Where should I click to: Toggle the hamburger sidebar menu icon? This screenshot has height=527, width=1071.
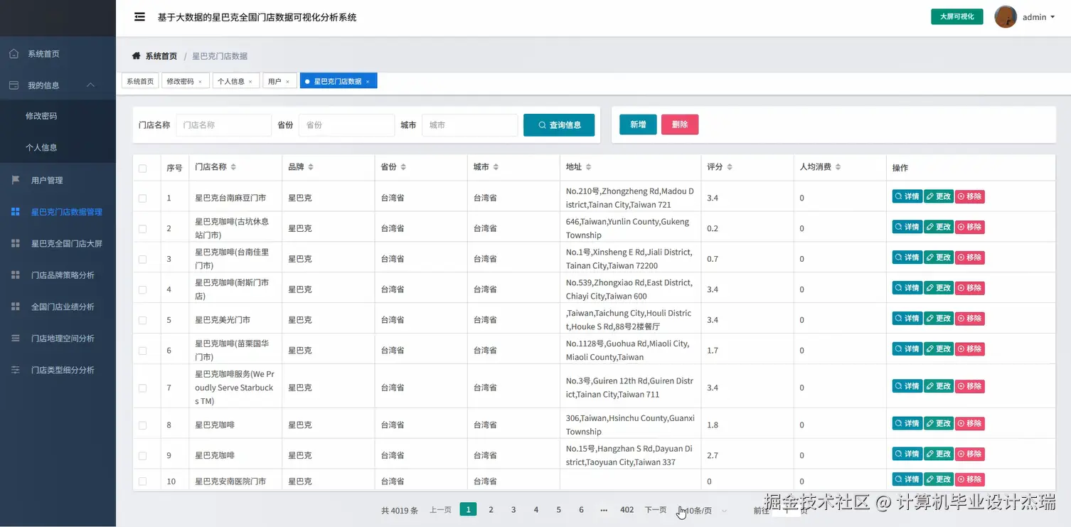140,17
